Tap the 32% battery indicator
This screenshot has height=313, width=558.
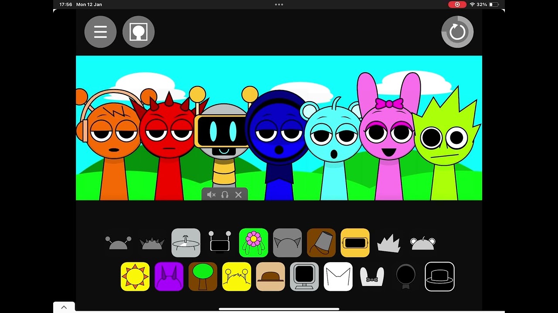[x=487, y=4]
